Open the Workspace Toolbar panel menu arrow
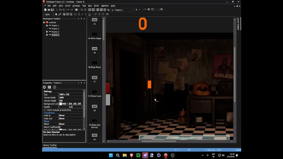This screenshot has height=159, width=283. (x=79, y=19)
